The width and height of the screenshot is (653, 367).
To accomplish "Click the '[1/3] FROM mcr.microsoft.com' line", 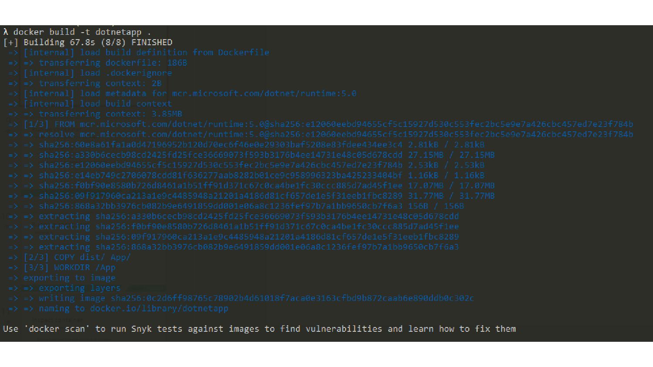I will click(x=320, y=124).
